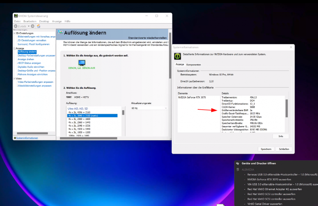Open HDCP-Status anzeigen in tree
318x206 pixels.
[x=29, y=63]
